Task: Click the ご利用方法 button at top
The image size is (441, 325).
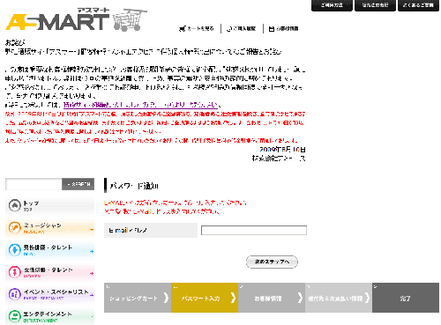Action: tap(332, 5)
